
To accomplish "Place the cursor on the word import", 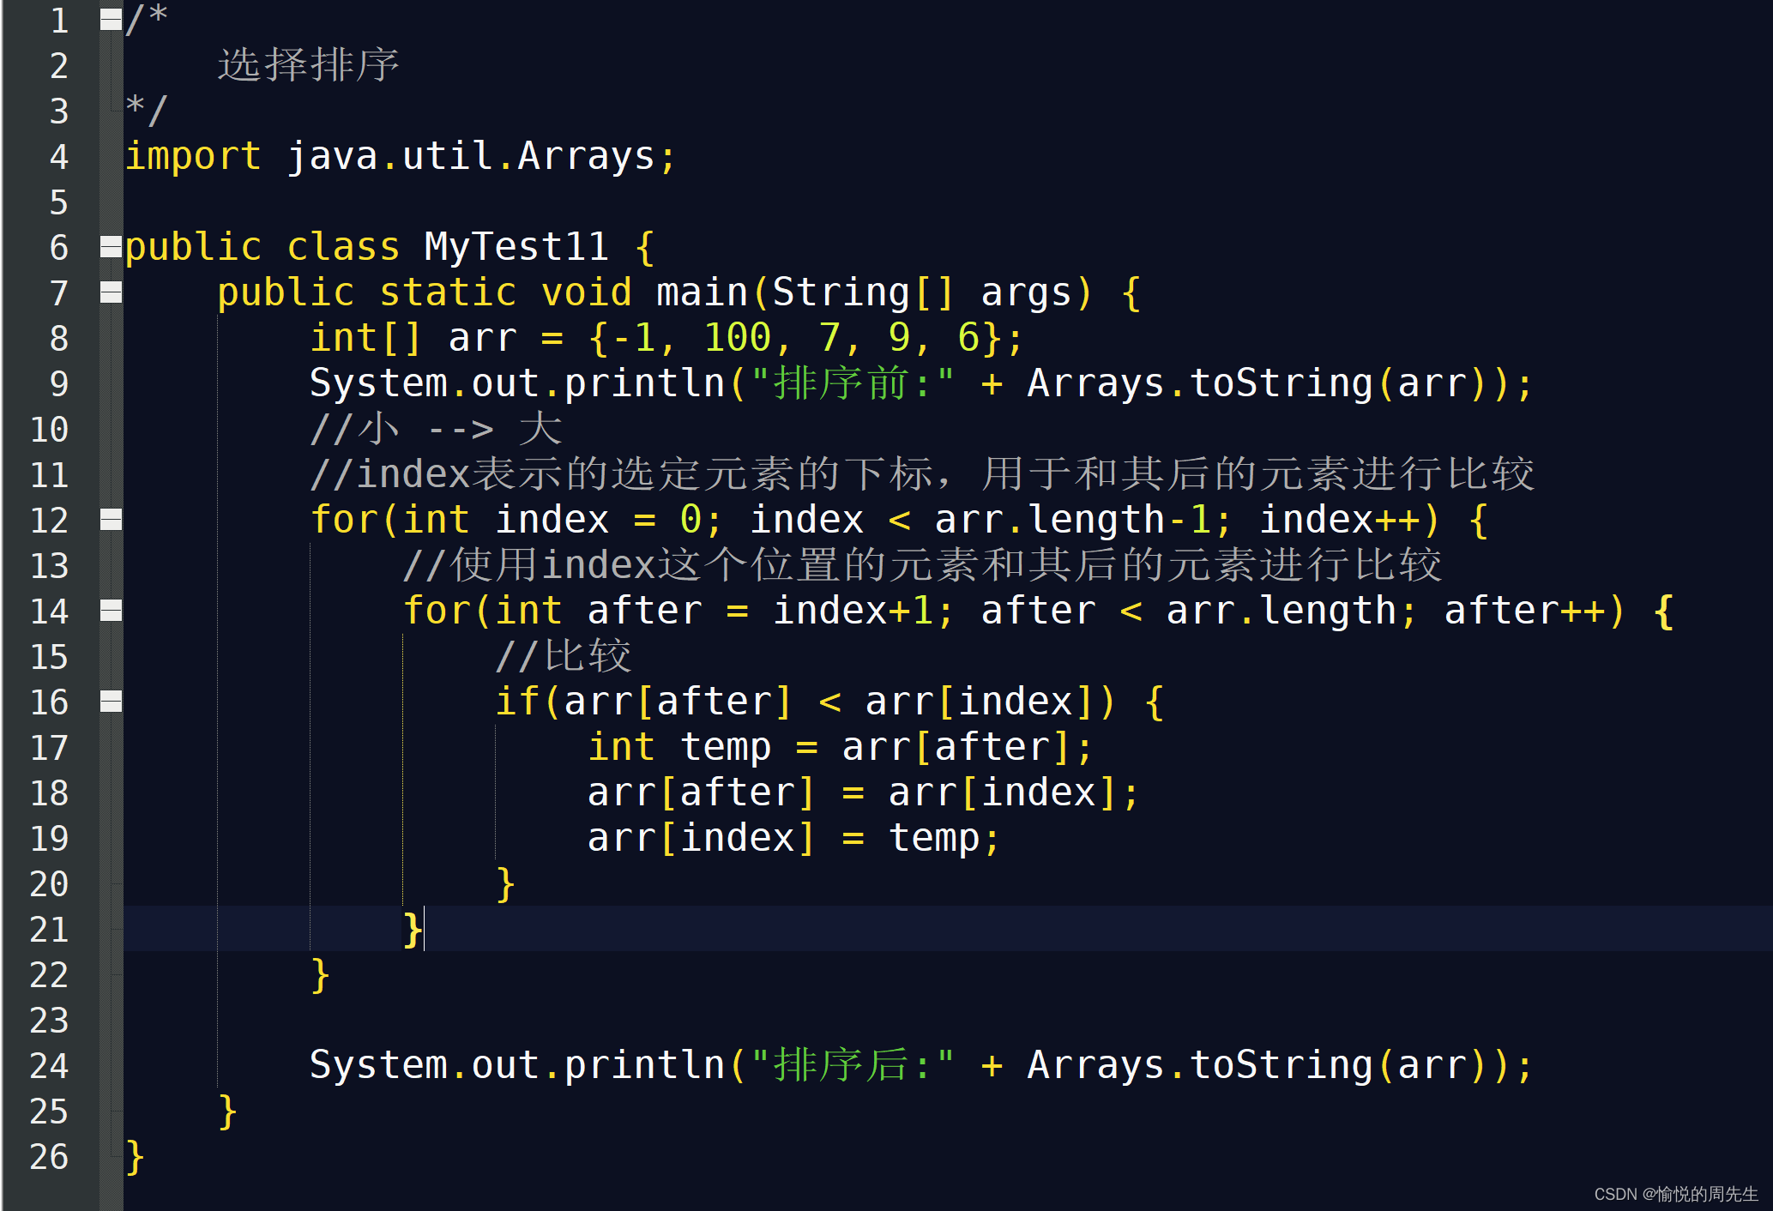I will [193, 157].
